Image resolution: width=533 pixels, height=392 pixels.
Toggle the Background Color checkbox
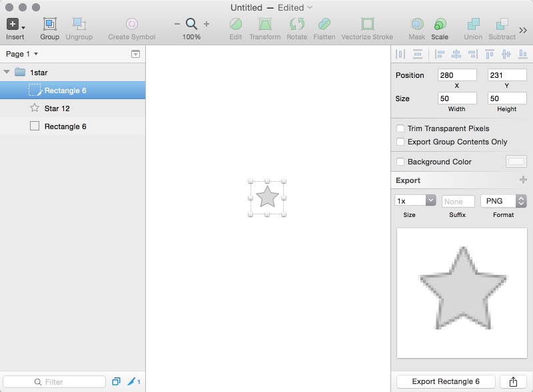pyautogui.click(x=400, y=162)
